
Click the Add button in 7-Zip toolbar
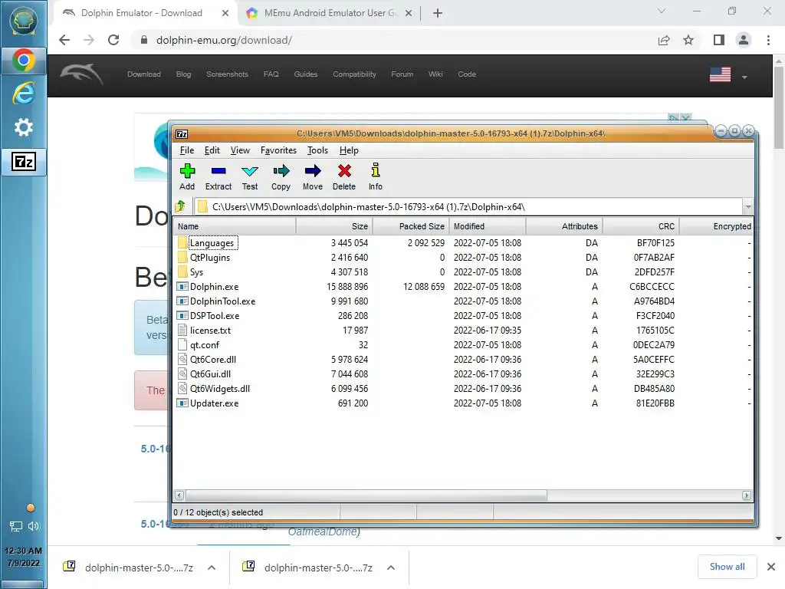tap(187, 177)
